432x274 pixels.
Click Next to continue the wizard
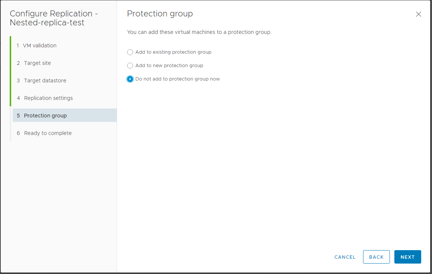click(407, 257)
